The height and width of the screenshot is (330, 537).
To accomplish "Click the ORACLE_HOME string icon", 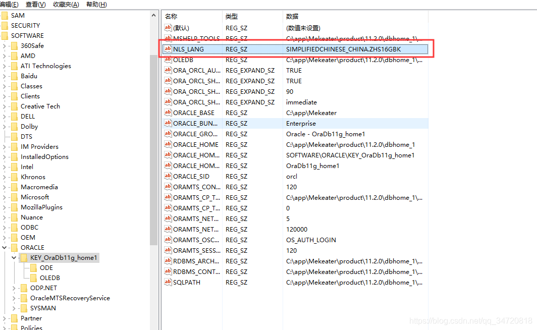I will click(168, 144).
